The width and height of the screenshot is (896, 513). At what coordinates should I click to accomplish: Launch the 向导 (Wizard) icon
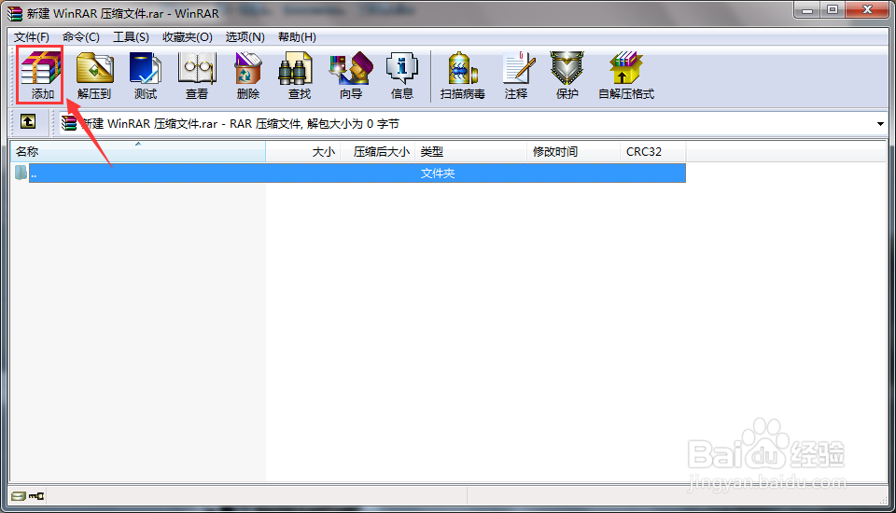point(351,75)
